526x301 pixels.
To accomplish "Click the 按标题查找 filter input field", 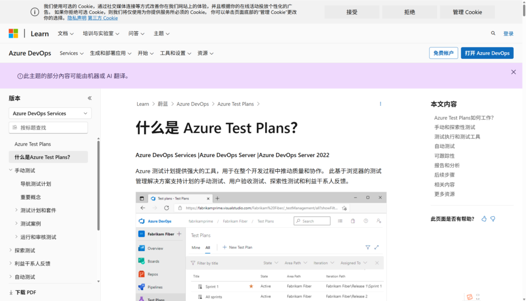I will tap(48, 128).
